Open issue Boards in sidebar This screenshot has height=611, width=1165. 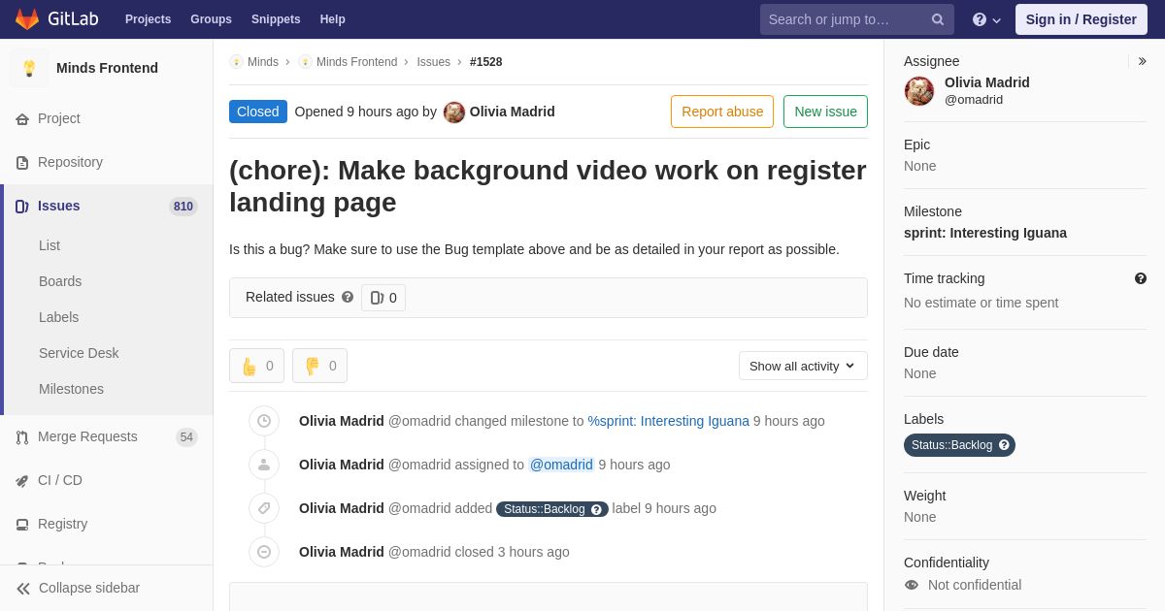click(x=60, y=281)
